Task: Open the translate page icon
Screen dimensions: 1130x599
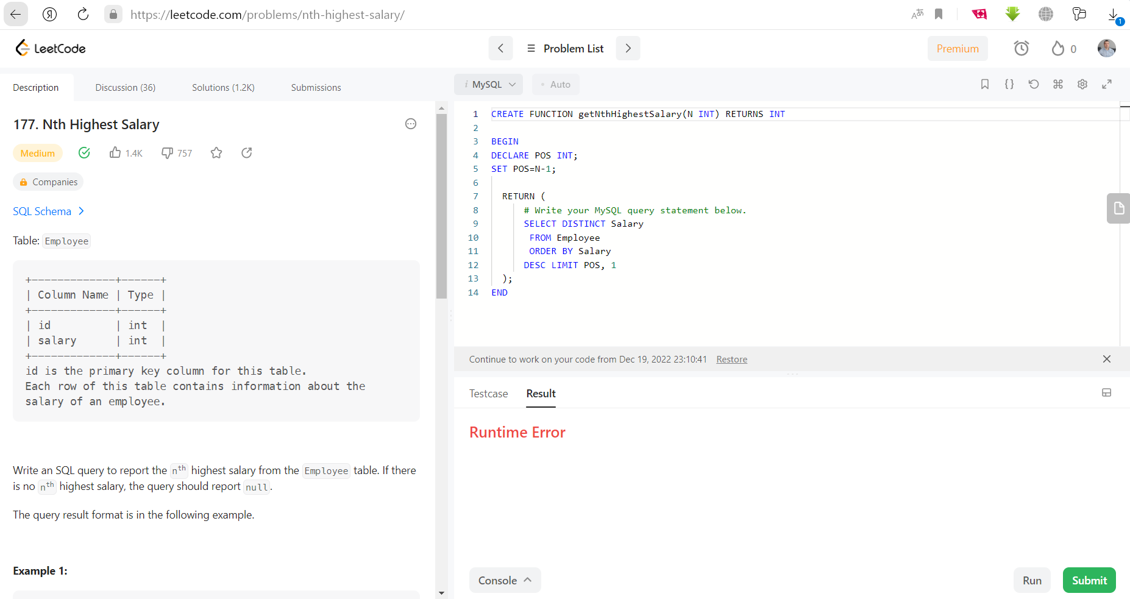Action: pyautogui.click(x=917, y=14)
